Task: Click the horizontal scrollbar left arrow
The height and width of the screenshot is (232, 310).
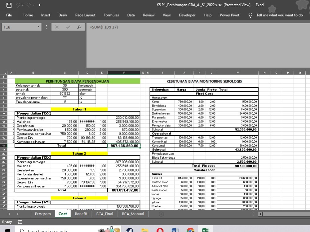Action: coord(260,214)
